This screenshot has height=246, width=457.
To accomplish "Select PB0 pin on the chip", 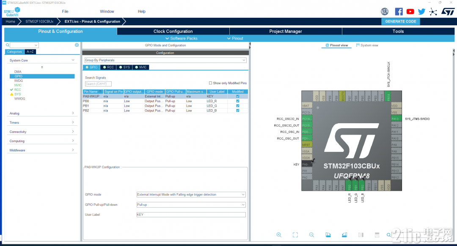I will pos(350,186).
